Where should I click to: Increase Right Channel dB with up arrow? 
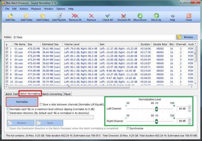189,119
